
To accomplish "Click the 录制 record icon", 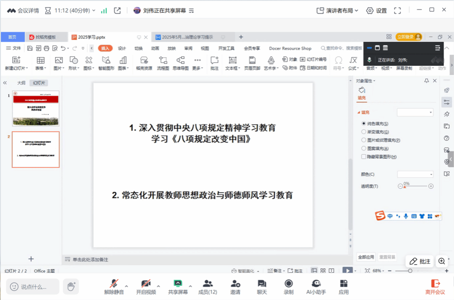I will pos(288,284).
